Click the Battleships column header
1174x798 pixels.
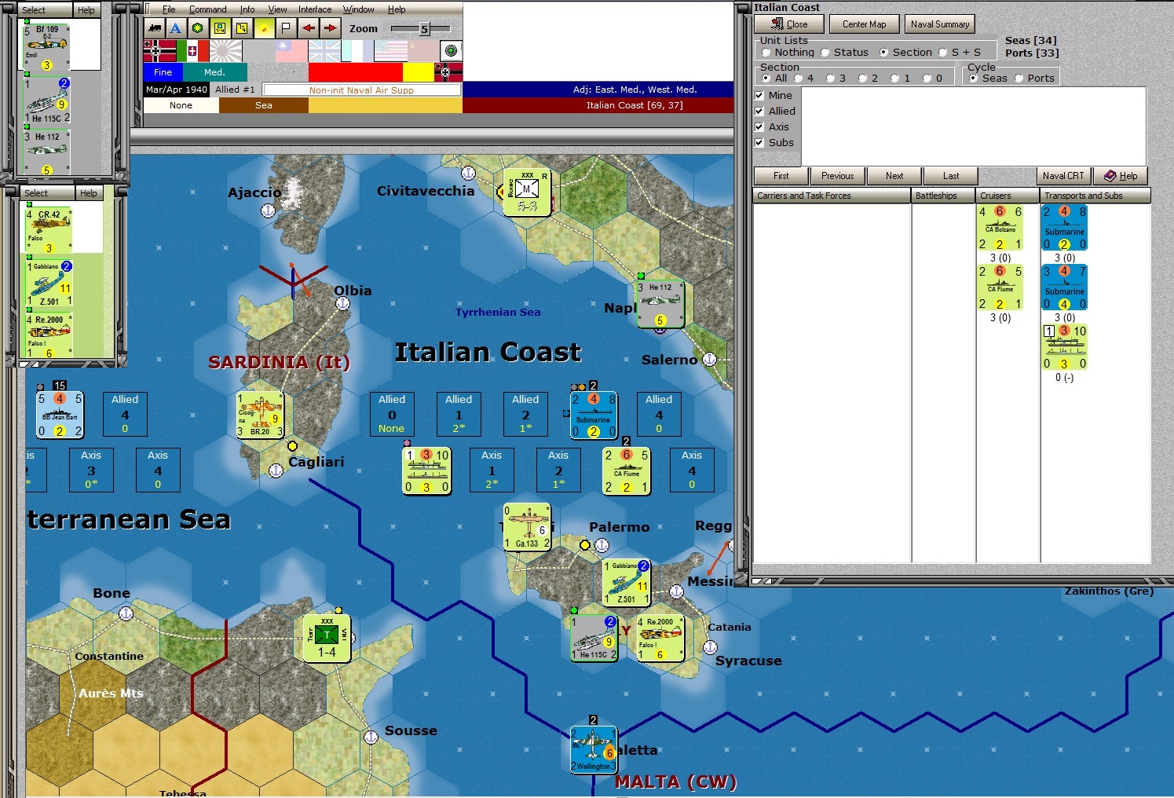pyautogui.click(x=943, y=196)
